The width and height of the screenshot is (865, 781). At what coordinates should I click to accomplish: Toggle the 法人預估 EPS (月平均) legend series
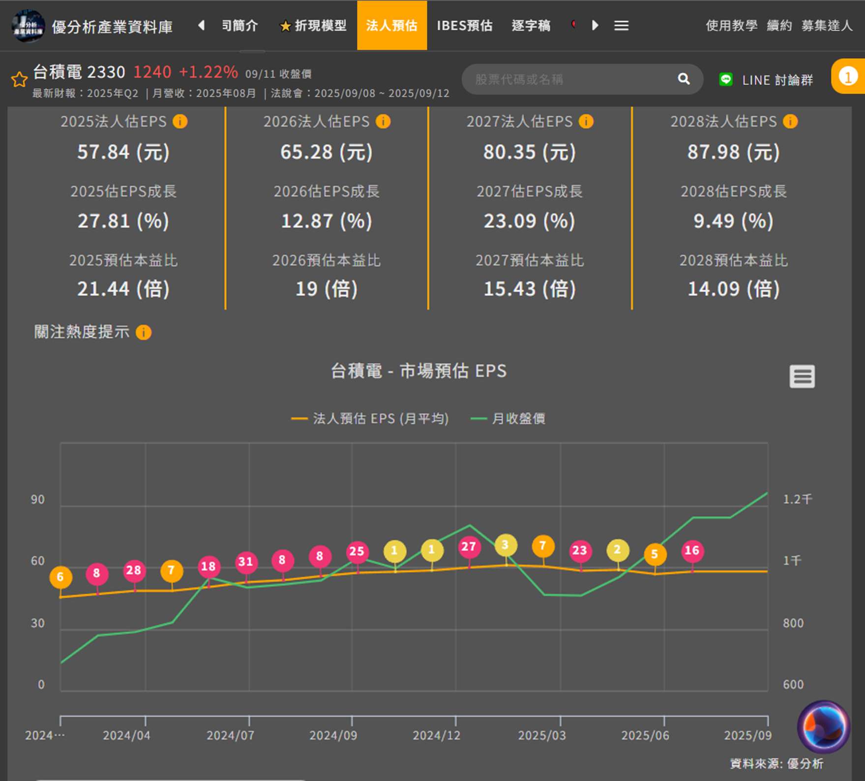pyautogui.click(x=370, y=419)
